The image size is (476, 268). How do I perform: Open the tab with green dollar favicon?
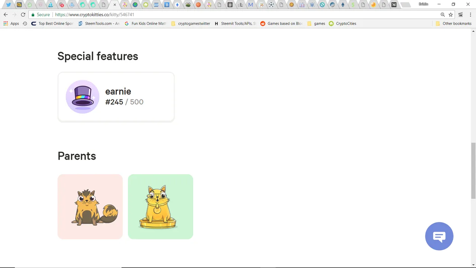pos(353,5)
